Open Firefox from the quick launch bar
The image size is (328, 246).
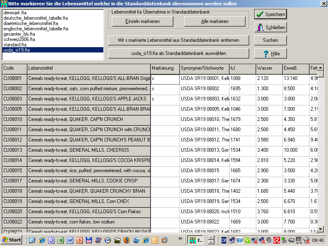(x=126, y=240)
